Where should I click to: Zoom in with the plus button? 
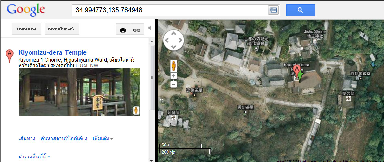click(173, 76)
